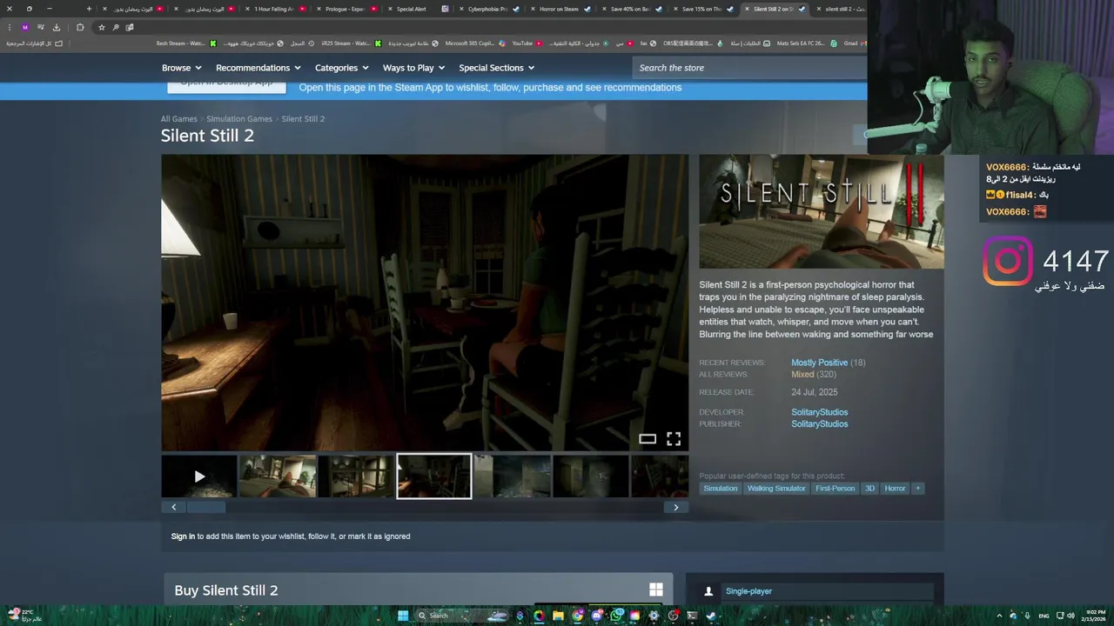Open Settings gear in taskbar
Screen dimensions: 1114x626
coord(654,616)
